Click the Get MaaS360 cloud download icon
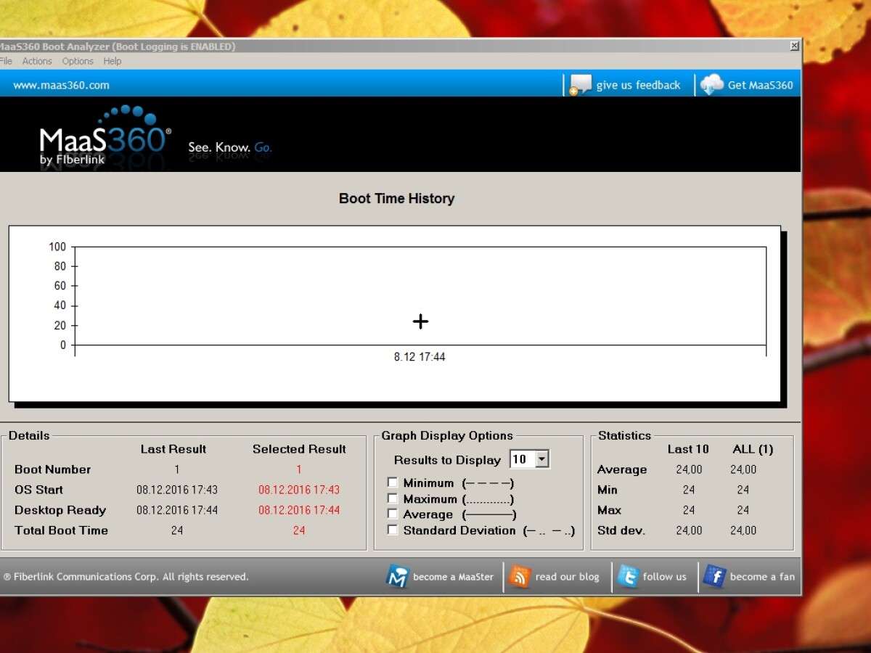This screenshot has height=653, width=871. (711, 85)
